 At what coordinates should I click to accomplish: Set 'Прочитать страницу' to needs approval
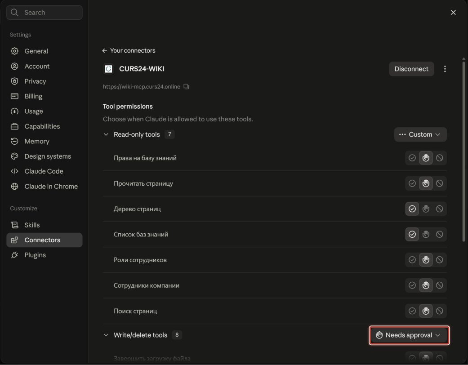426,183
